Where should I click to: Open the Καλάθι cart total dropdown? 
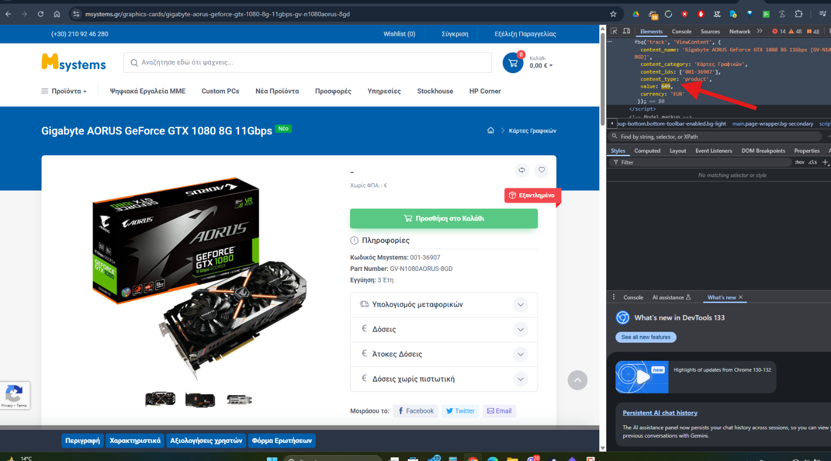pyautogui.click(x=541, y=62)
